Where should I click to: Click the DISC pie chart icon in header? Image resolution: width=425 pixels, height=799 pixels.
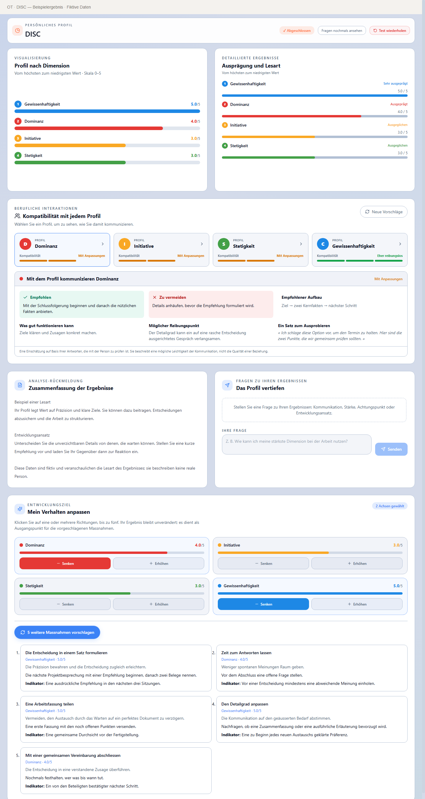point(17,30)
